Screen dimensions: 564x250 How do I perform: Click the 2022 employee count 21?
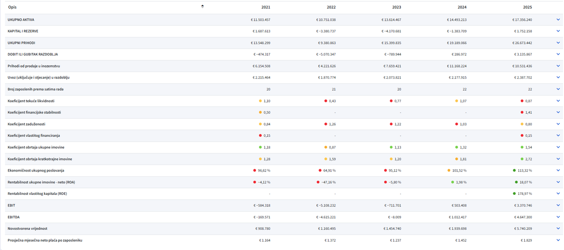(334, 89)
